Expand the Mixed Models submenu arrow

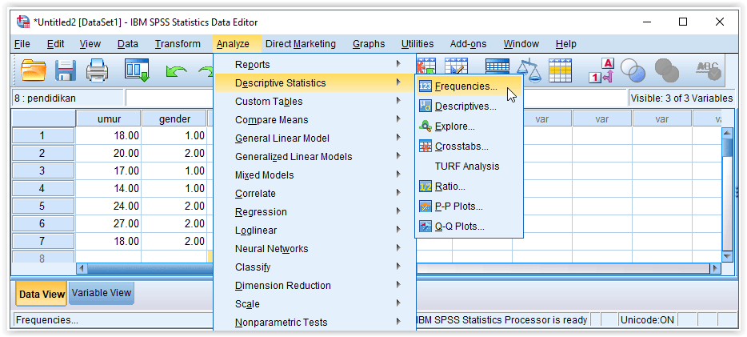pos(398,174)
